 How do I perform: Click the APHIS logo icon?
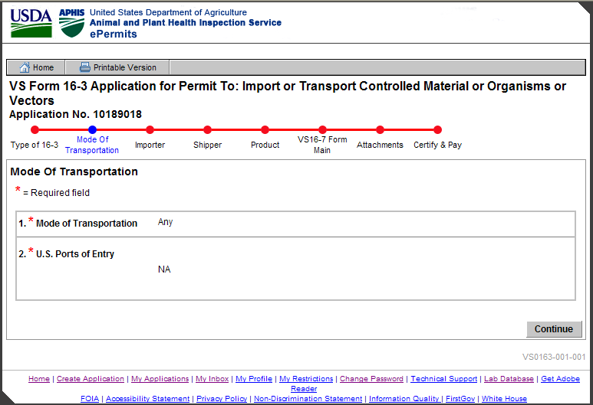[x=72, y=23]
